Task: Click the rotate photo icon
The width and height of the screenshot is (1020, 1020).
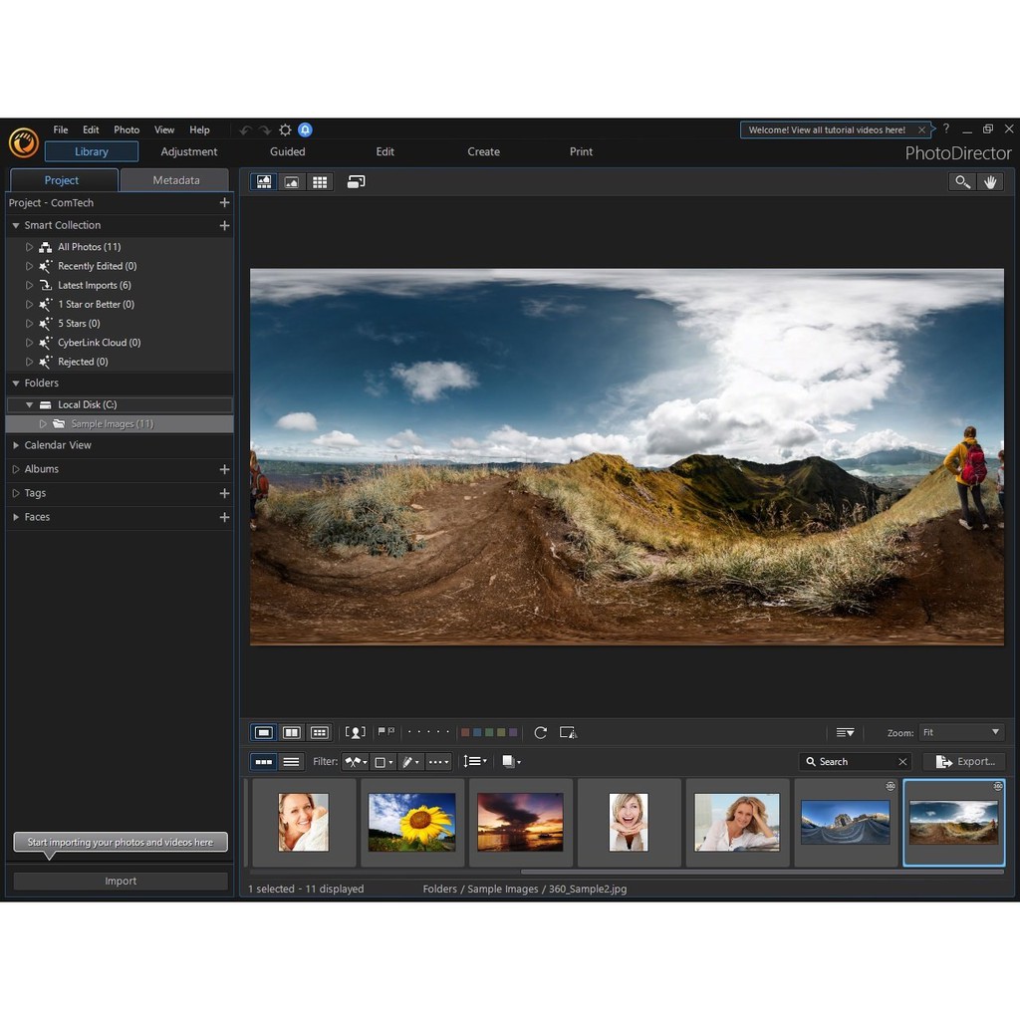Action: (540, 732)
